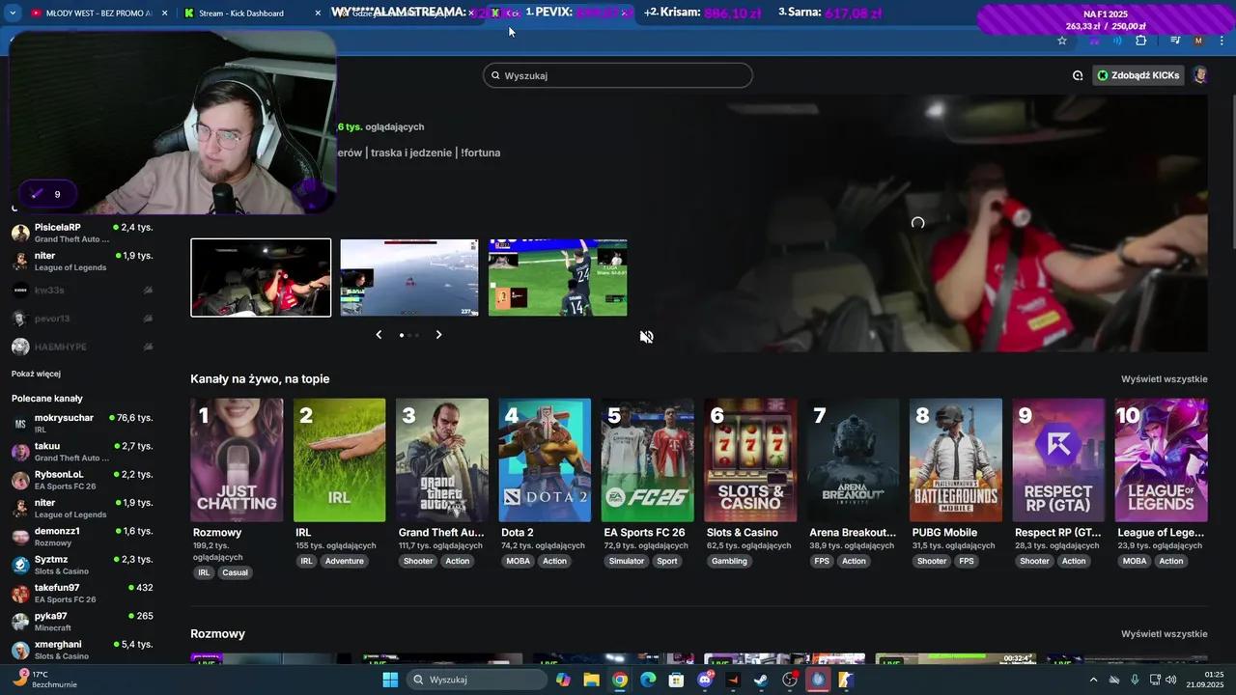Open the user profile avatar menu

click(1200, 75)
